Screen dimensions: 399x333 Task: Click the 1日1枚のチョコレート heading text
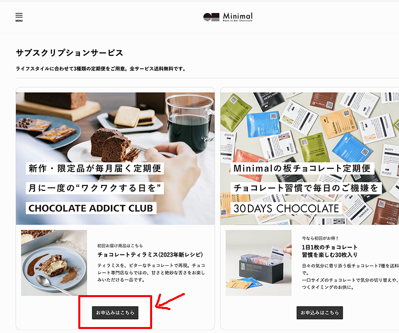click(x=330, y=247)
